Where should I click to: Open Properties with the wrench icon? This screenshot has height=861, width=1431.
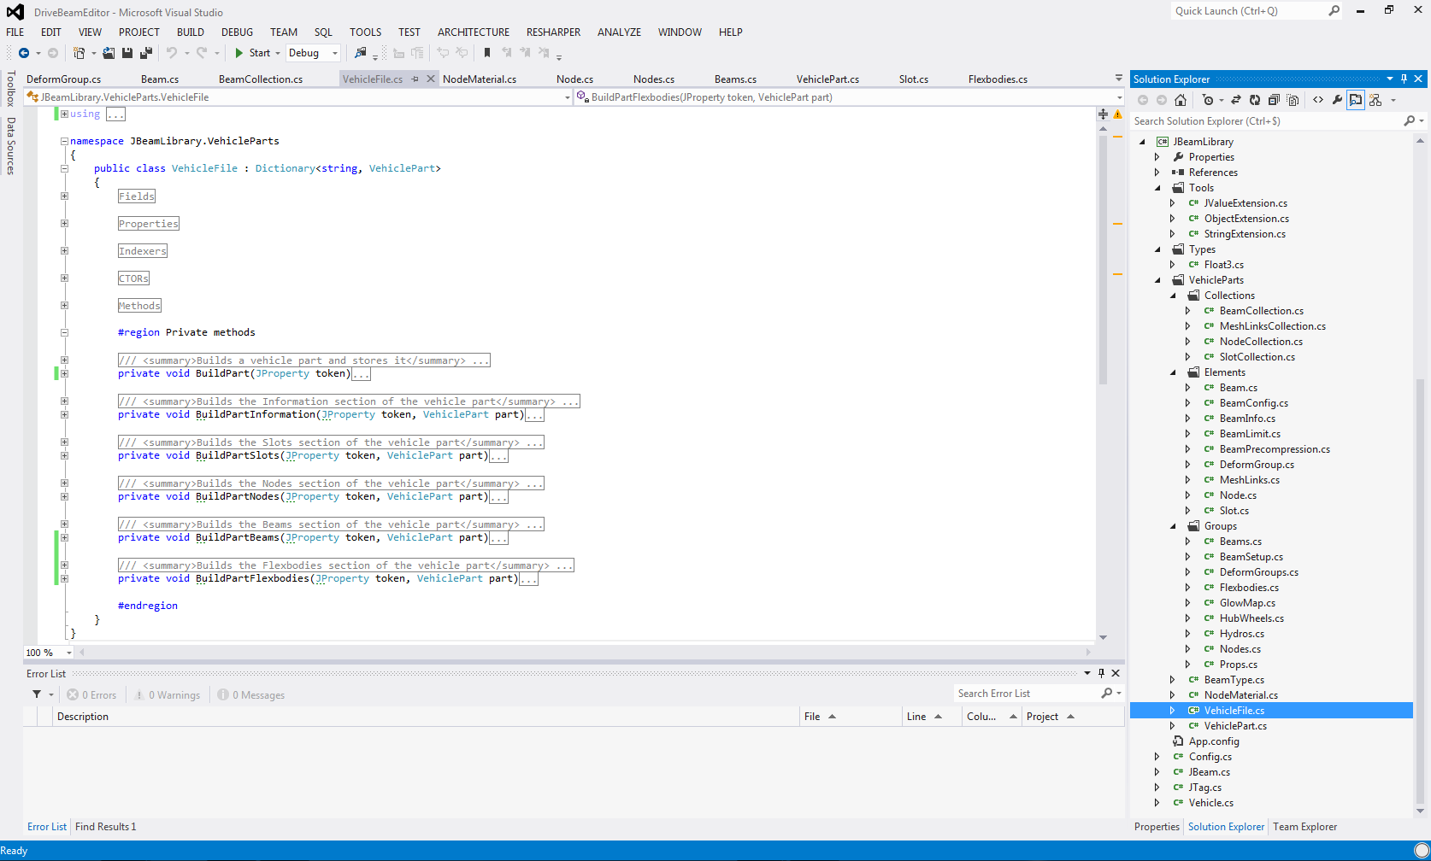coord(1337,100)
